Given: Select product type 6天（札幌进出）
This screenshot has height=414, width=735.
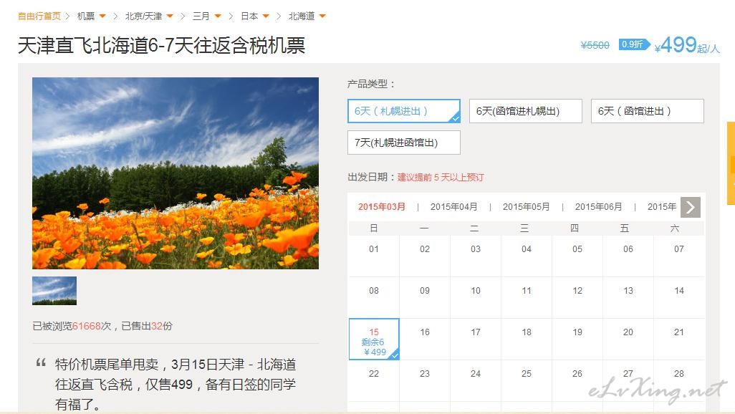Looking at the screenshot, I should pos(403,111).
